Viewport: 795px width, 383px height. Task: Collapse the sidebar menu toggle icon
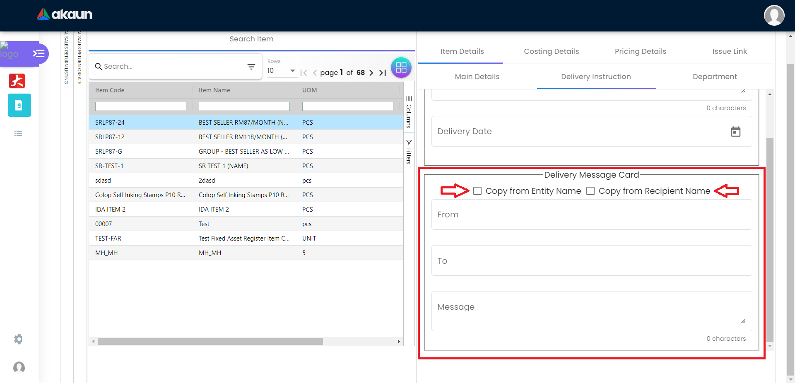[39, 53]
